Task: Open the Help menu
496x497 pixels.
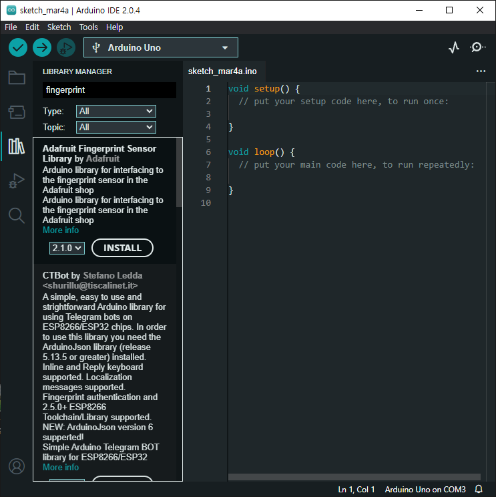Action: [x=114, y=27]
